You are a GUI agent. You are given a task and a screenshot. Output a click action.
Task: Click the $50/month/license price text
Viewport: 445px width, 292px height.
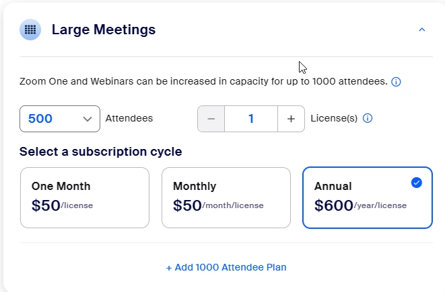pos(218,206)
